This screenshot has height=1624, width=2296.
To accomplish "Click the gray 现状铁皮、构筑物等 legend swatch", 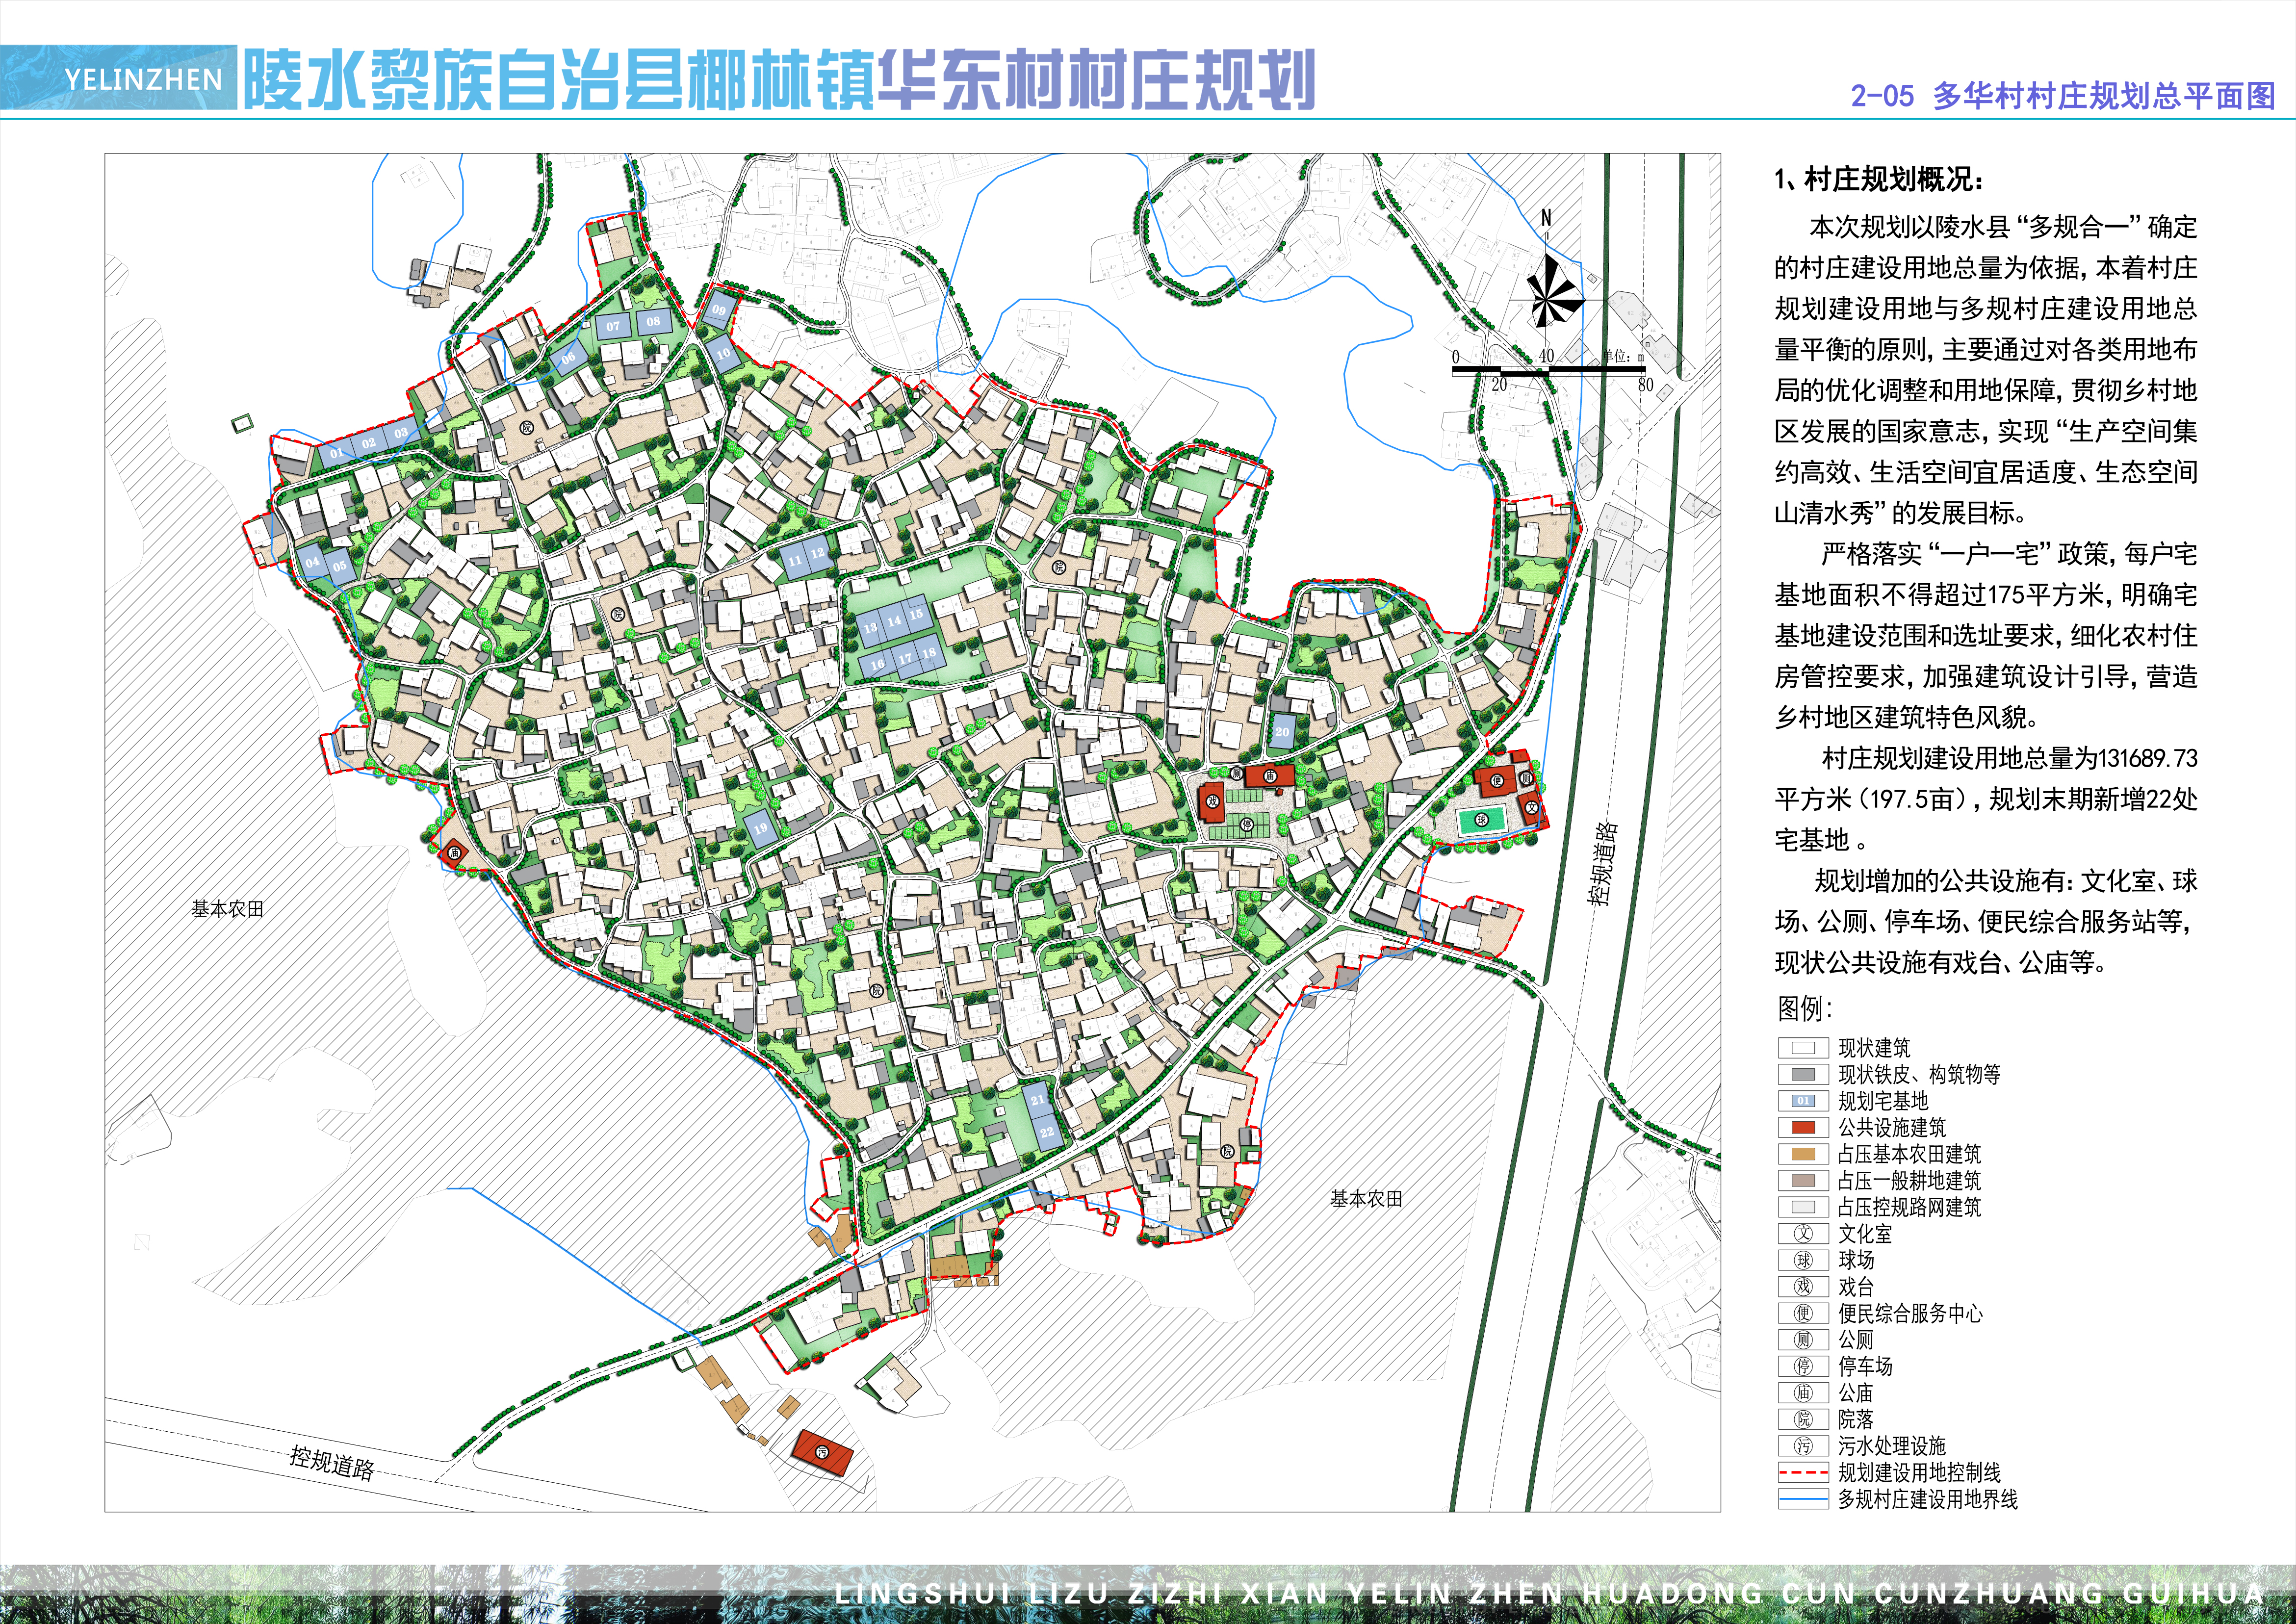I will [1803, 1074].
